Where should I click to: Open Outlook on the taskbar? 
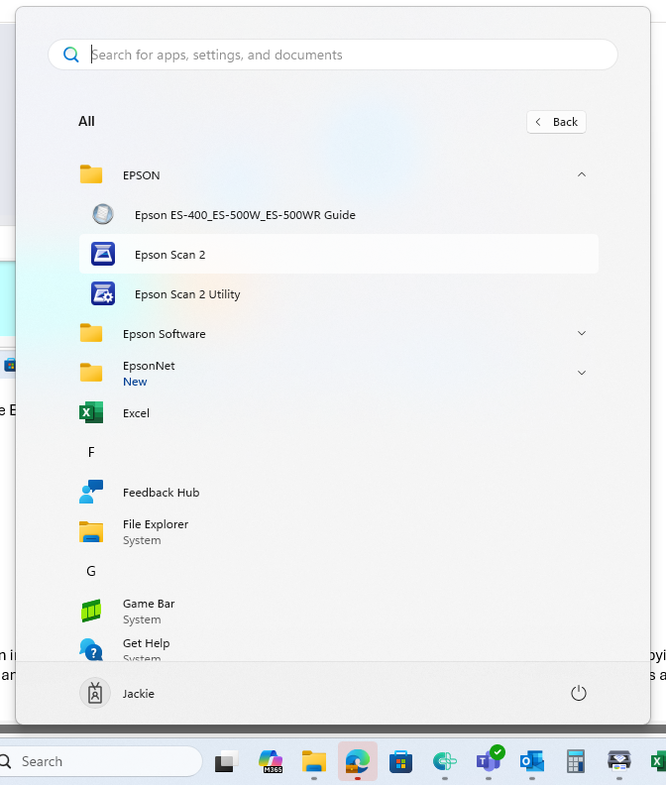point(532,761)
